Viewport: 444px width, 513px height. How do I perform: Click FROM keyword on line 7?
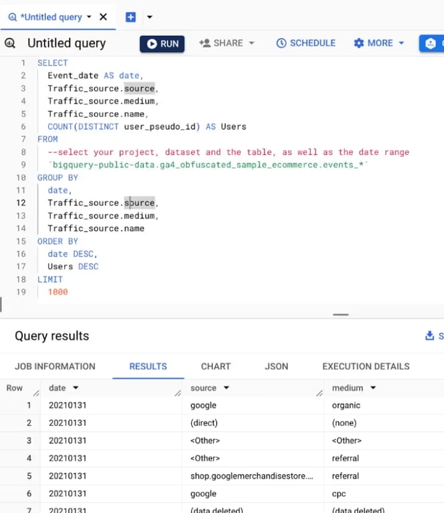click(x=47, y=140)
